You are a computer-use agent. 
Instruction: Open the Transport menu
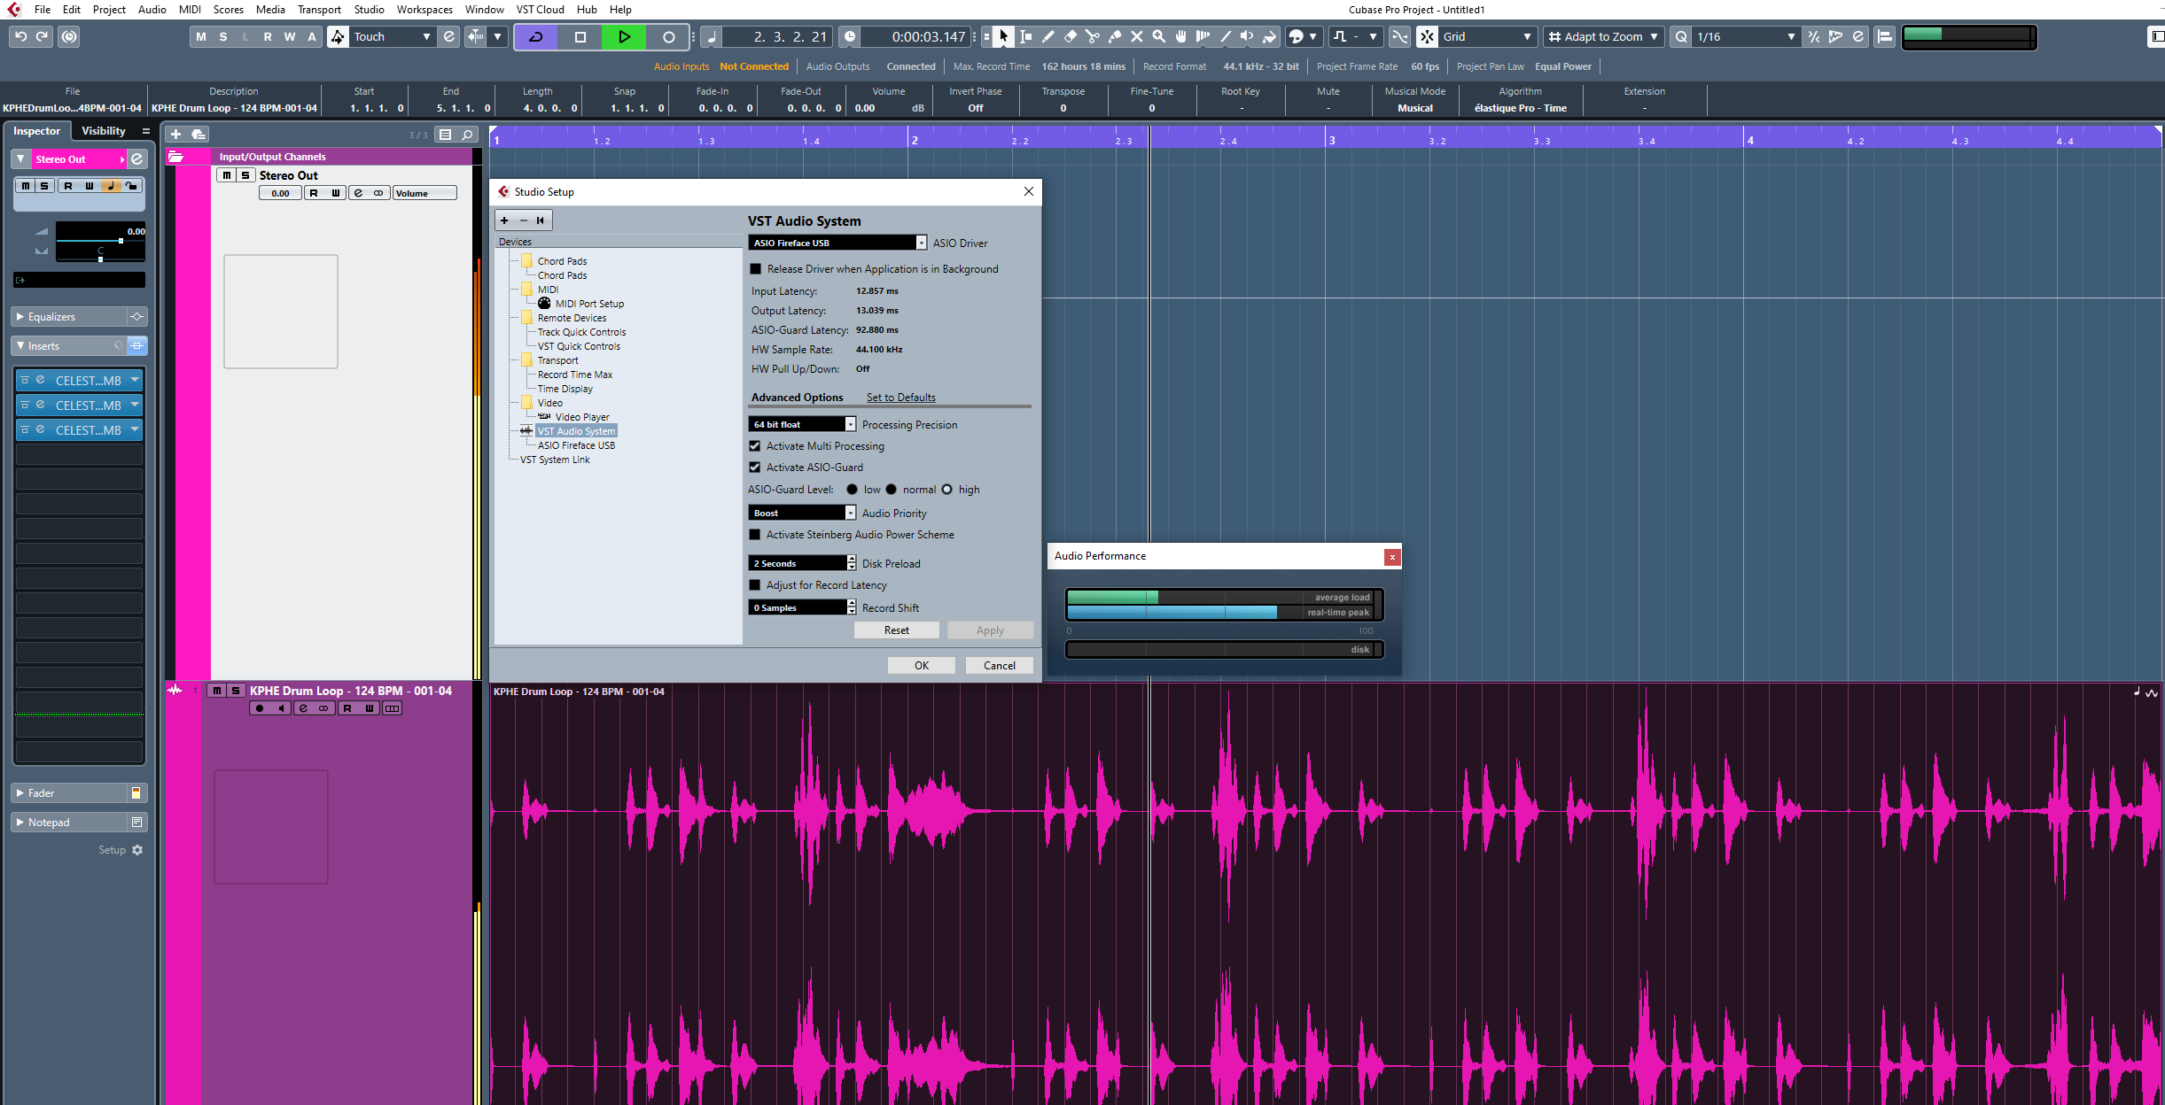[319, 10]
